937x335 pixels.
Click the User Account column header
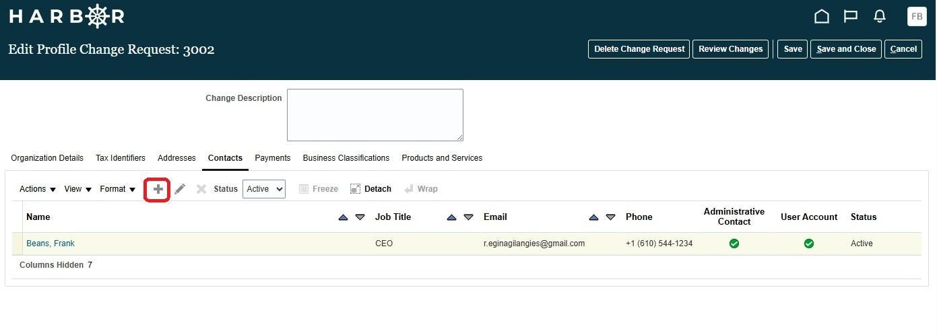coord(809,217)
